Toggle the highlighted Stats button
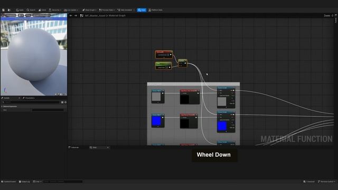The image size is (338, 190). 142,10
